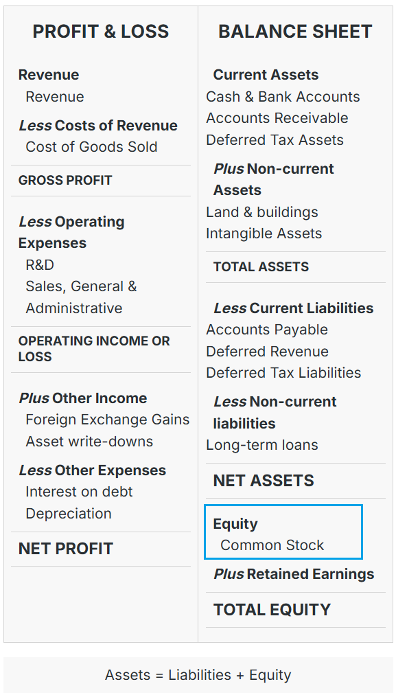Viewport: 396px width, 695px height.
Task: Click the Land & buildings entry
Action: (262, 212)
